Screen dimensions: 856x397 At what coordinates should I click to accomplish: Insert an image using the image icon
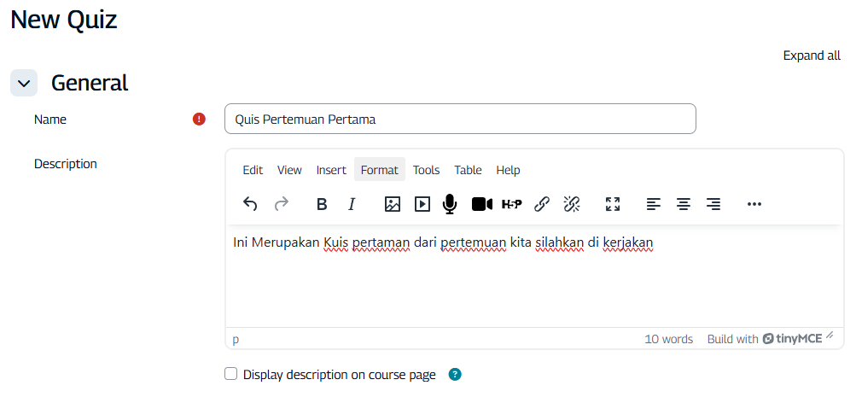[393, 204]
